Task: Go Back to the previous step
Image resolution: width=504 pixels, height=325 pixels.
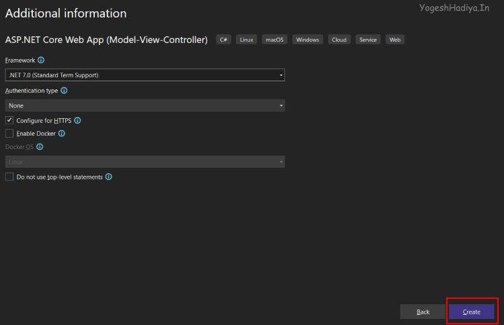Action: (x=423, y=312)
